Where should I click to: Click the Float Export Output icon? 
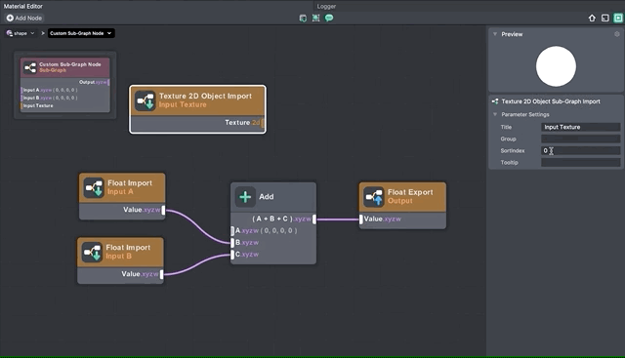pos(374,197)
